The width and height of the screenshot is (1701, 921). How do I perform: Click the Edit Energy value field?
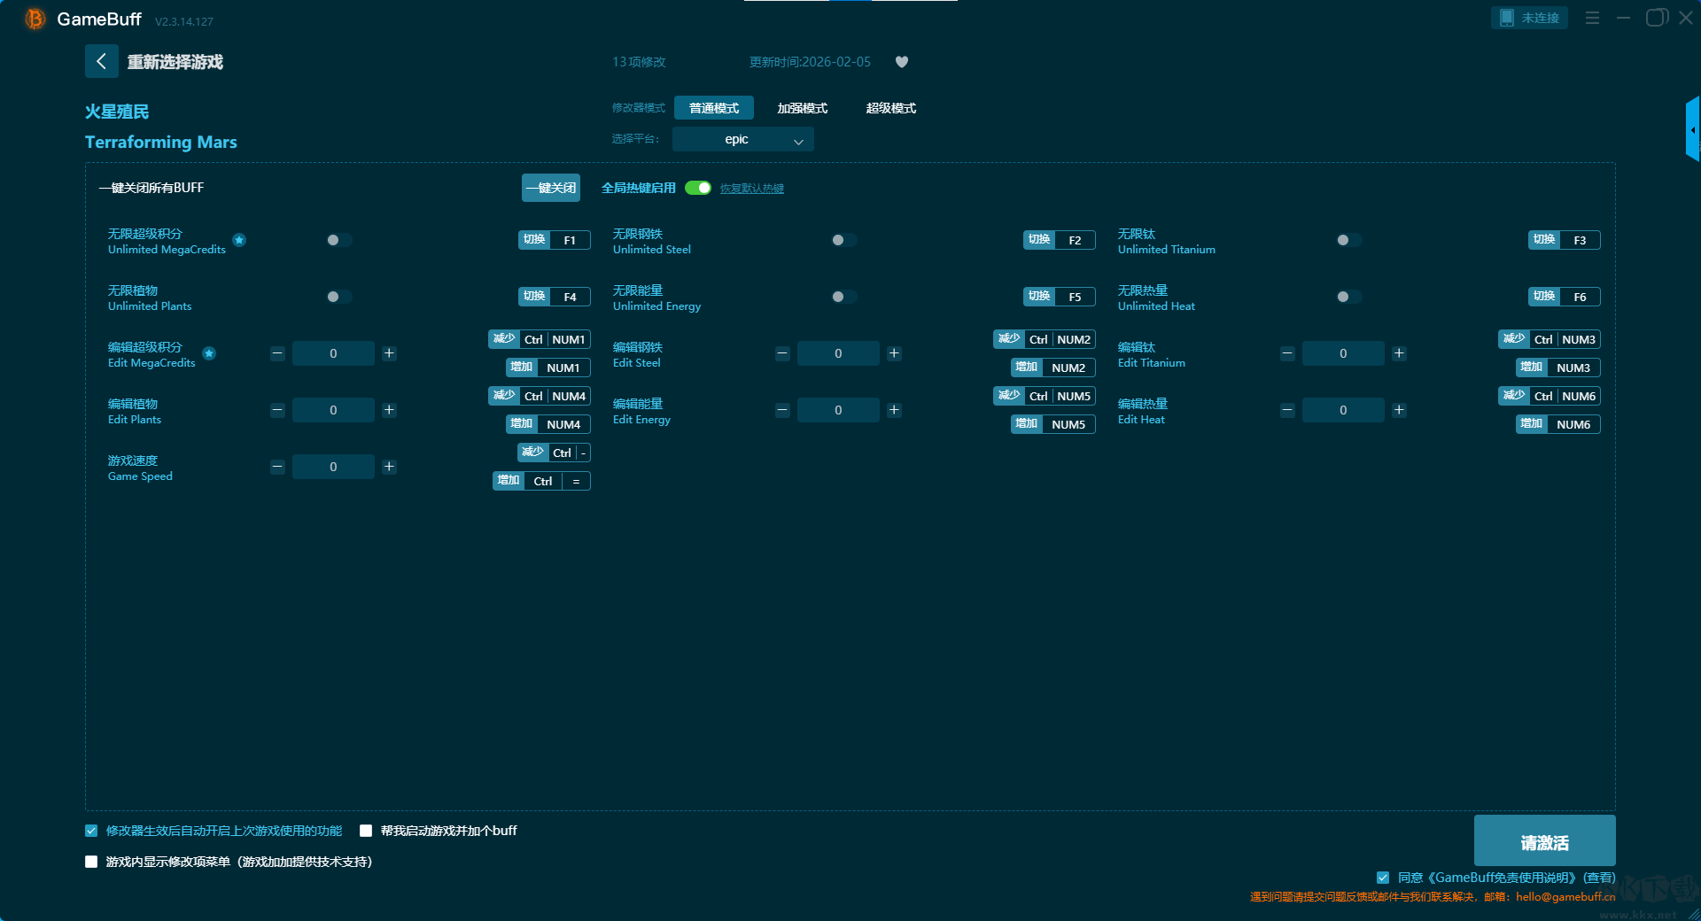coord(838,410)
